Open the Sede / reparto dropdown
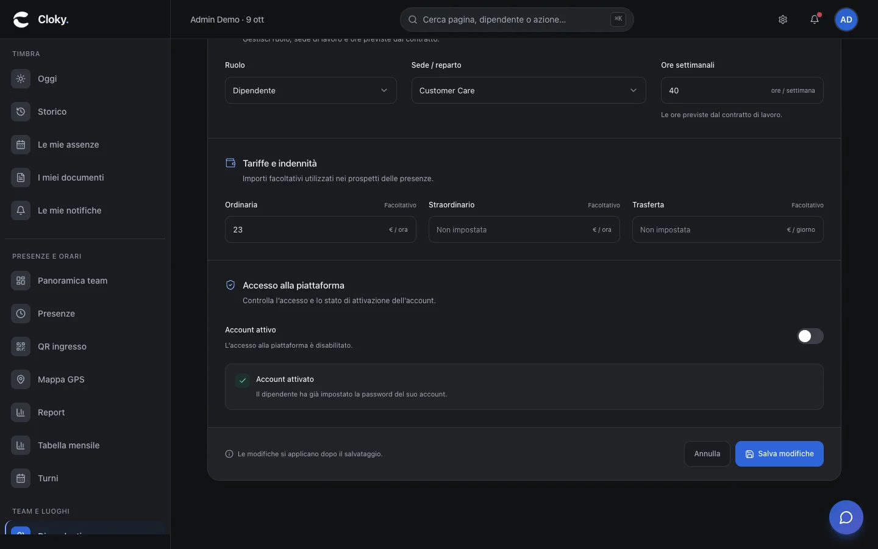878x549 pixels. coord(529,90)
